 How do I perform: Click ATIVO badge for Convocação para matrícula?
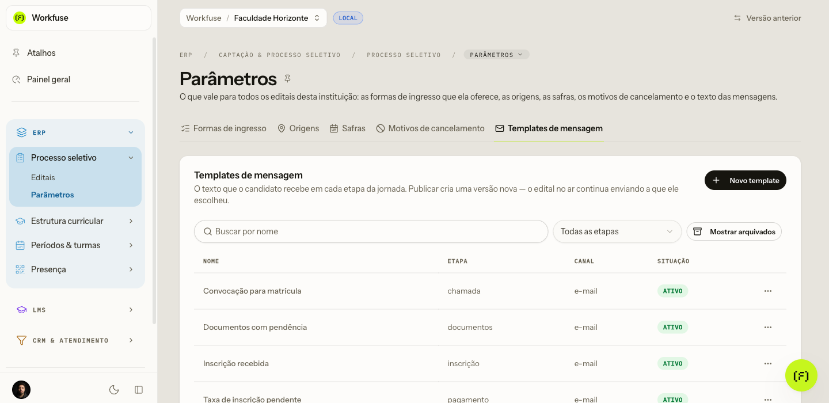coord(672,291)
